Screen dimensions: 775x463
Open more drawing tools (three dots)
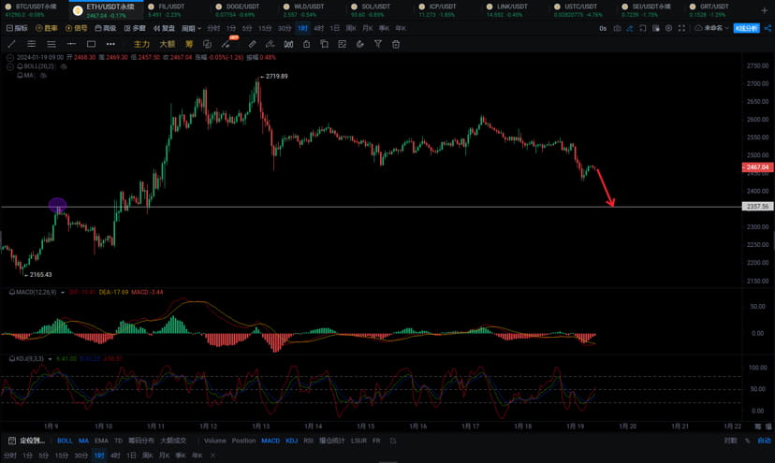tap(110, 45)
